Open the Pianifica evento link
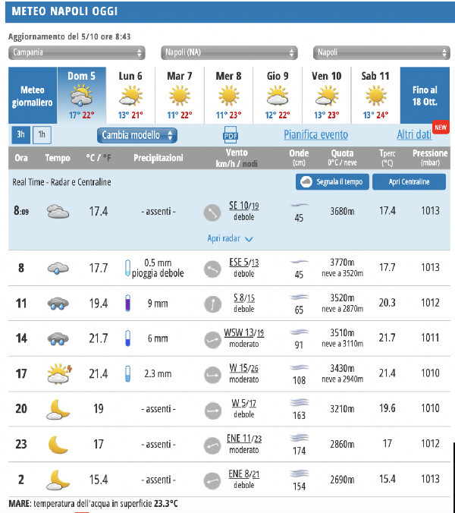Screen dimensions: 455x513 tap(315, 134)
